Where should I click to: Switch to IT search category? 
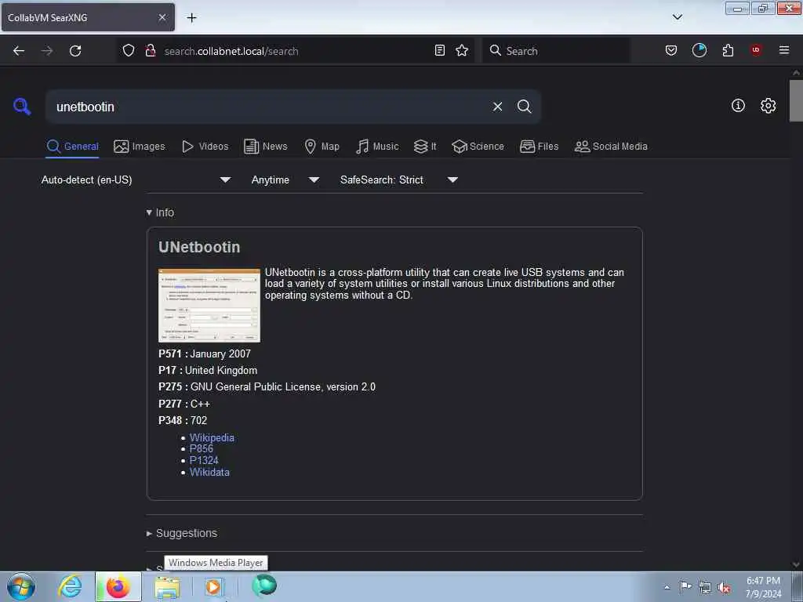[424, 147]
